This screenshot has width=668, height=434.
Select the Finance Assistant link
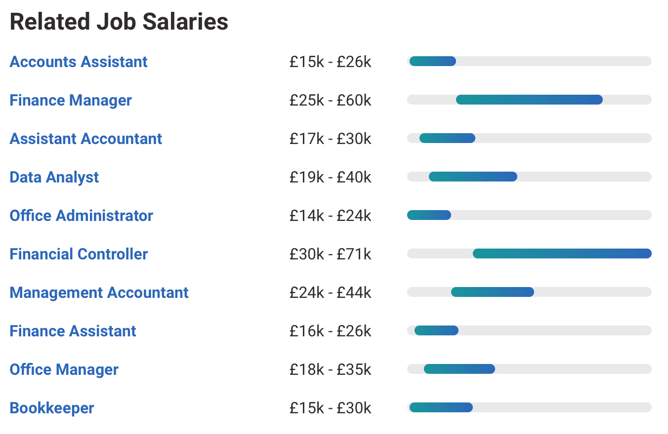(72, 331)
